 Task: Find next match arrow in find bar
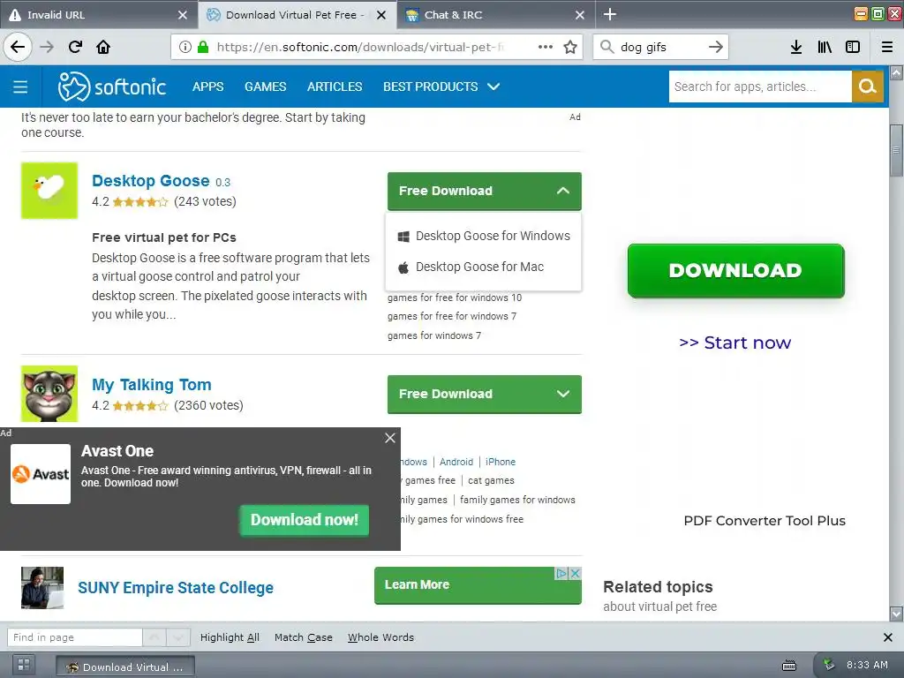coord(178,637)
